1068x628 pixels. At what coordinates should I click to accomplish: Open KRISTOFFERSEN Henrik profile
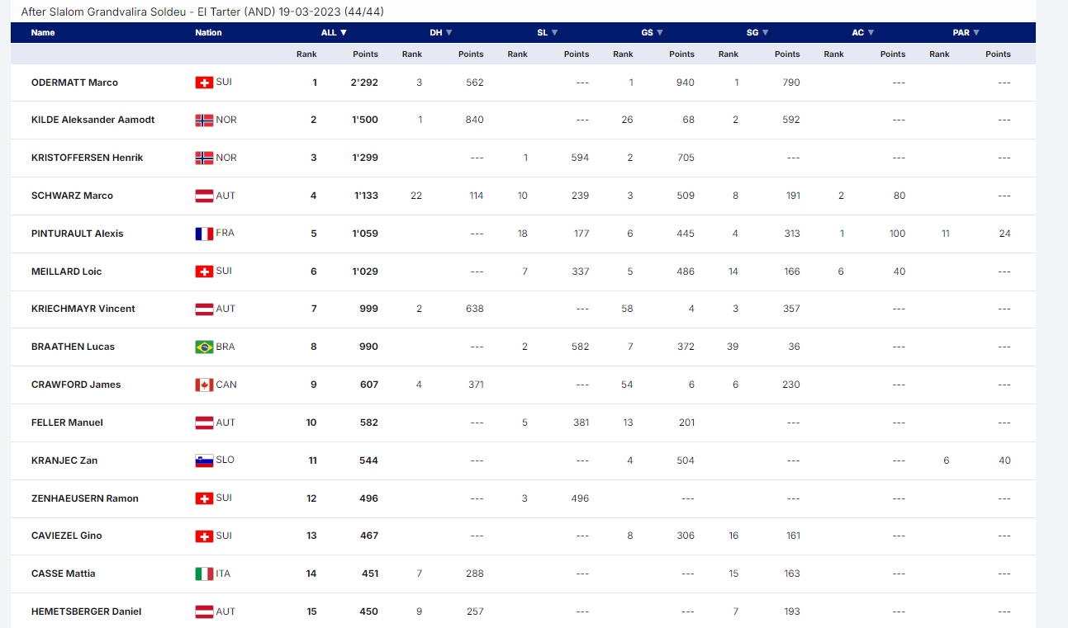[87, 158]
